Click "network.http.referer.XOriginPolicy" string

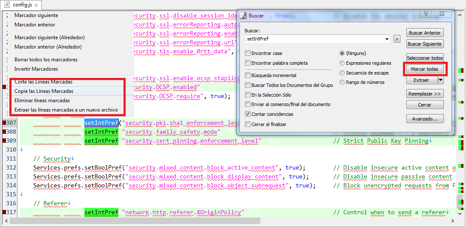pyautogui.click(x=183, y=212)
